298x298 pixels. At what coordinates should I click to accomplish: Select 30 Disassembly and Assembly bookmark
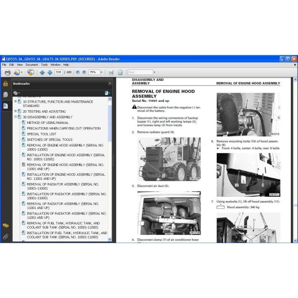pyautogui.click(x=48, y=117)
